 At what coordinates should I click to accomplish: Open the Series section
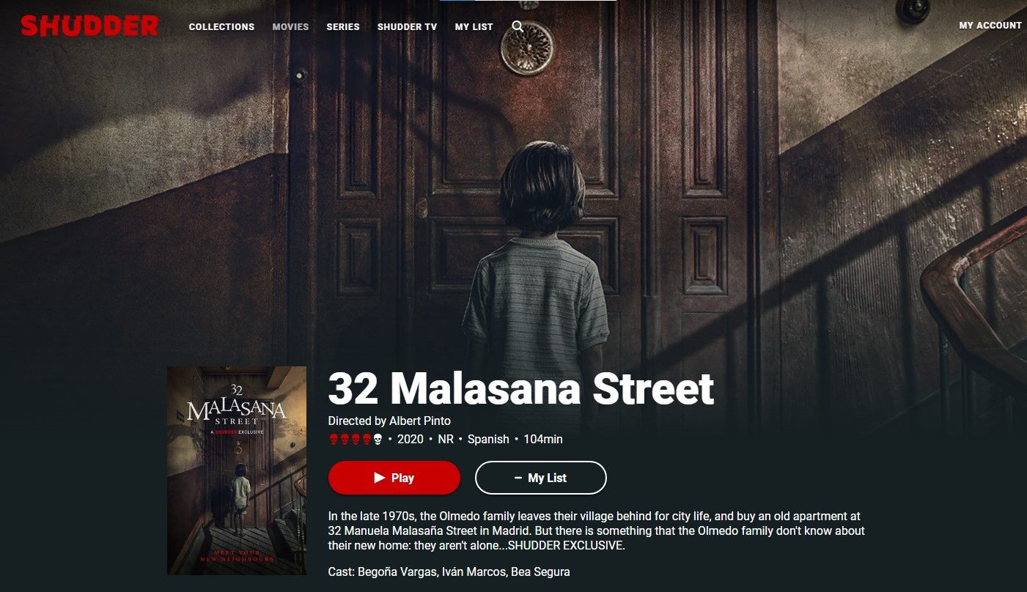pyautogui.click(x=343, y=26)
